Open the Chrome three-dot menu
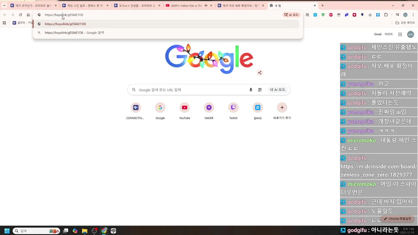418x235 pixels. coord(413,15)
